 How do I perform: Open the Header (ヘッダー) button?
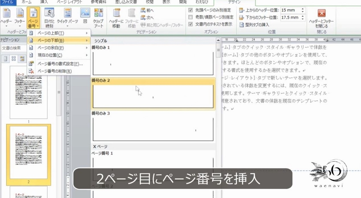coord(6,18)
